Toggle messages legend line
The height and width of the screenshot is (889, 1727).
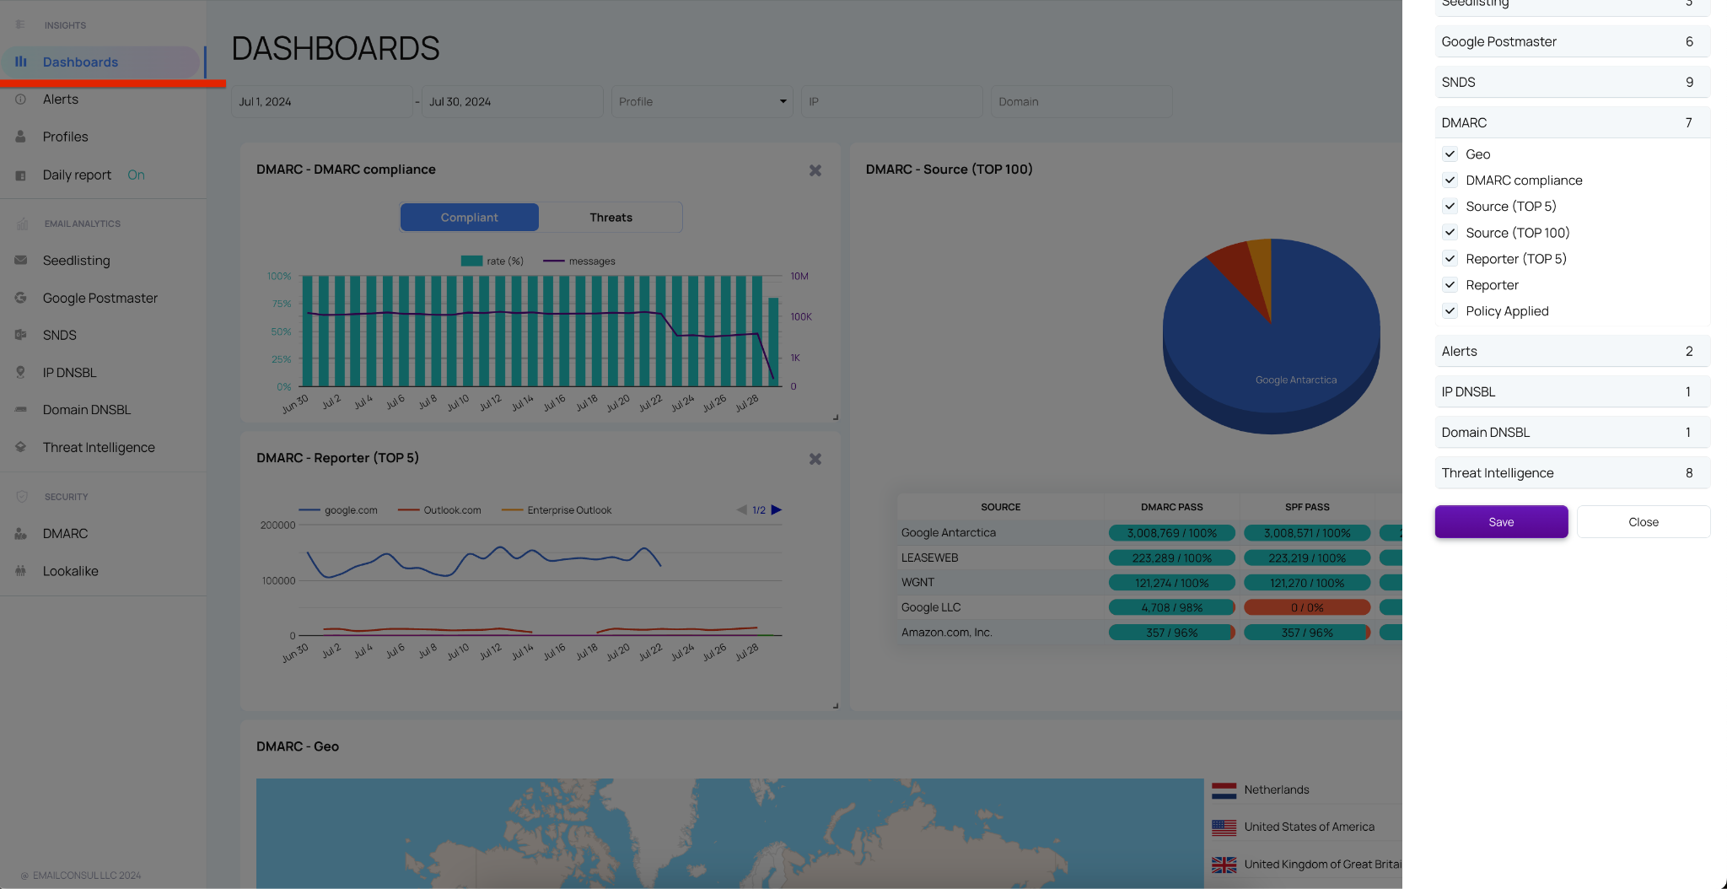pyautogui.click(x=554, y=261)
